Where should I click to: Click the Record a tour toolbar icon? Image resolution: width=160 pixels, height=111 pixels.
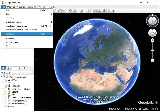point(64,11)
